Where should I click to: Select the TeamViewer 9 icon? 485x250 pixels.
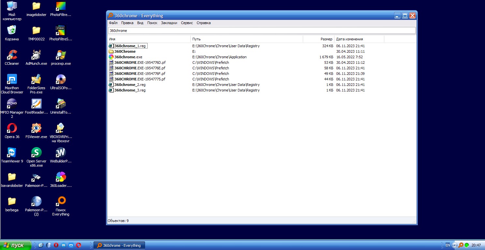point(12,155)
